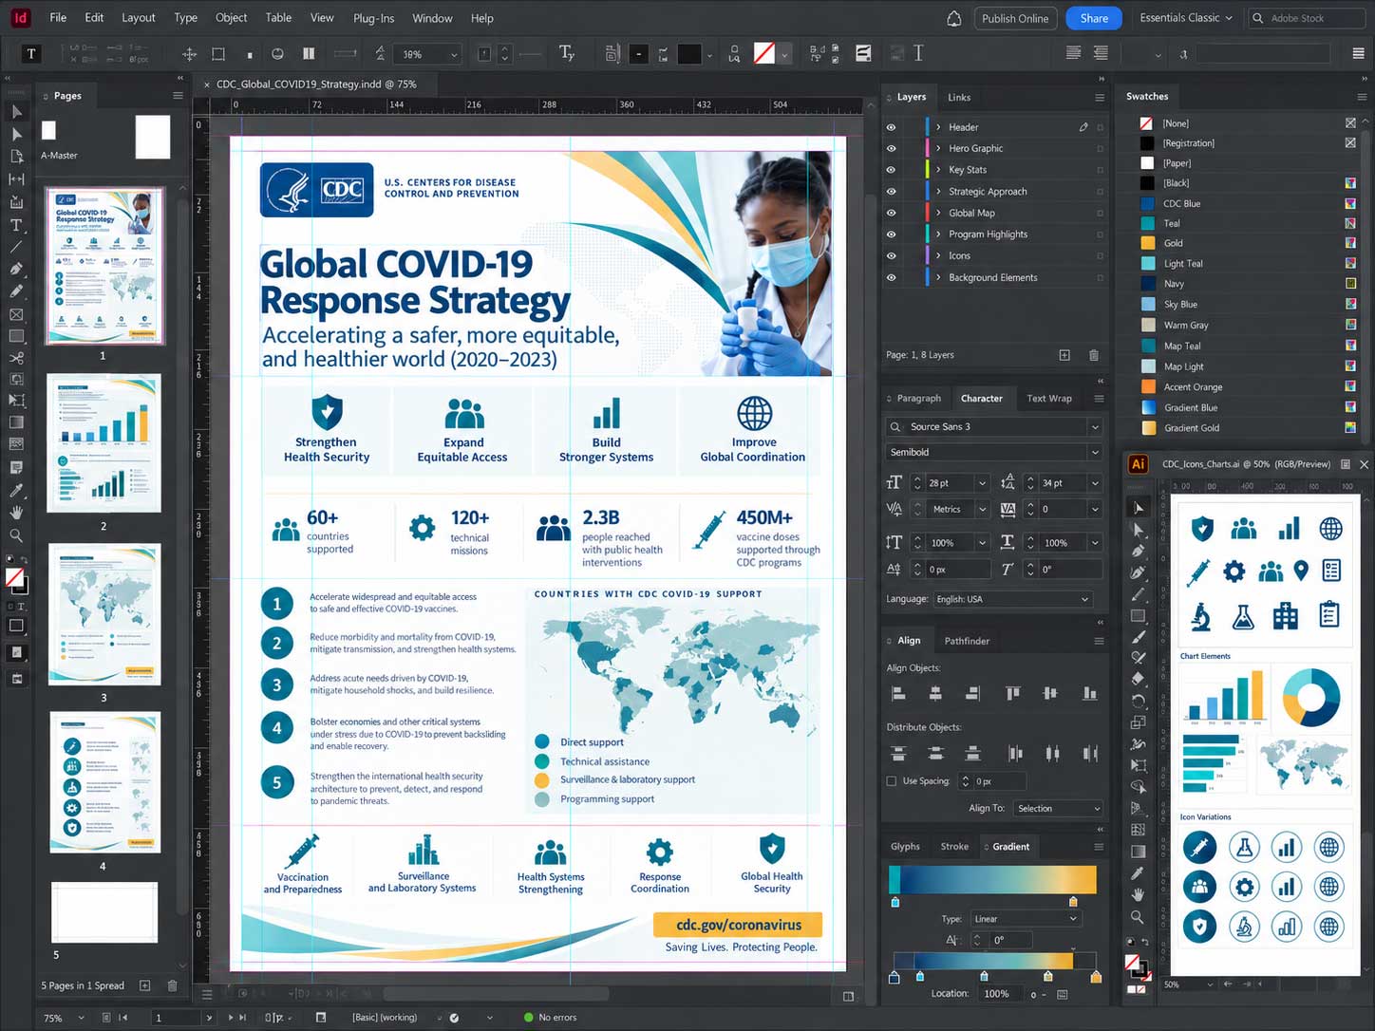
Task: Open the Align To Selection dropdown
Action: (x=1057, y=808)
